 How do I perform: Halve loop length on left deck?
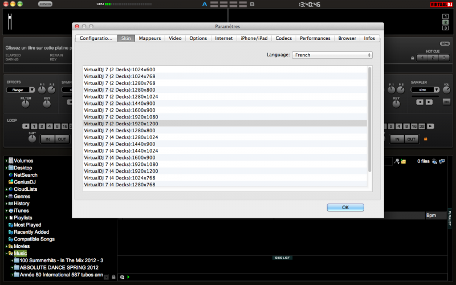click(x=26, y=126)
